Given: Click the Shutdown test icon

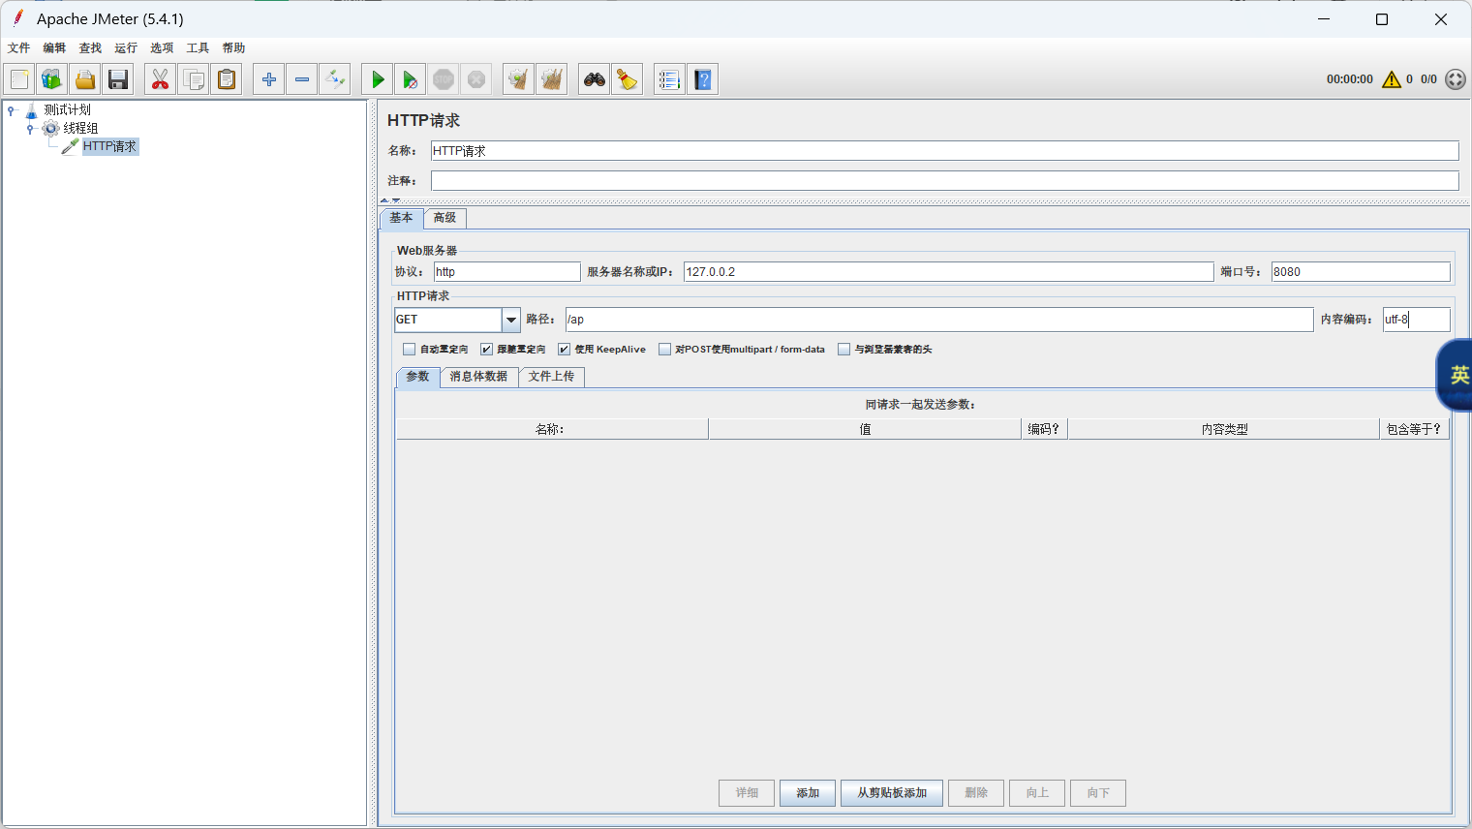Looking at the screenshot, I should (x=476, y=79).
